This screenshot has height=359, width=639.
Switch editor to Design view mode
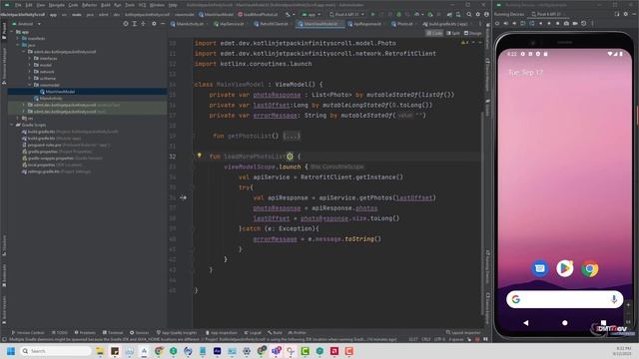[472, 33]
